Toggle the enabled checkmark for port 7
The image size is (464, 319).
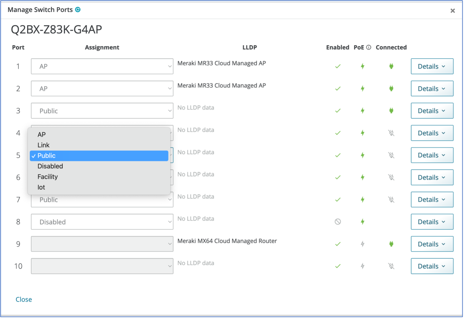(x=338, y=200)
